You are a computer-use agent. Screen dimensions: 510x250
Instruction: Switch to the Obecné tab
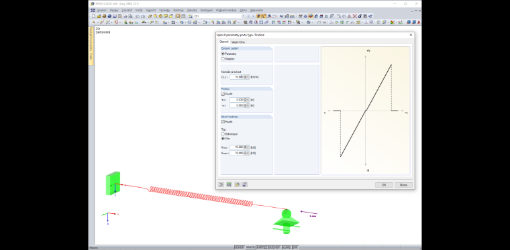click(x=223, y=42)
